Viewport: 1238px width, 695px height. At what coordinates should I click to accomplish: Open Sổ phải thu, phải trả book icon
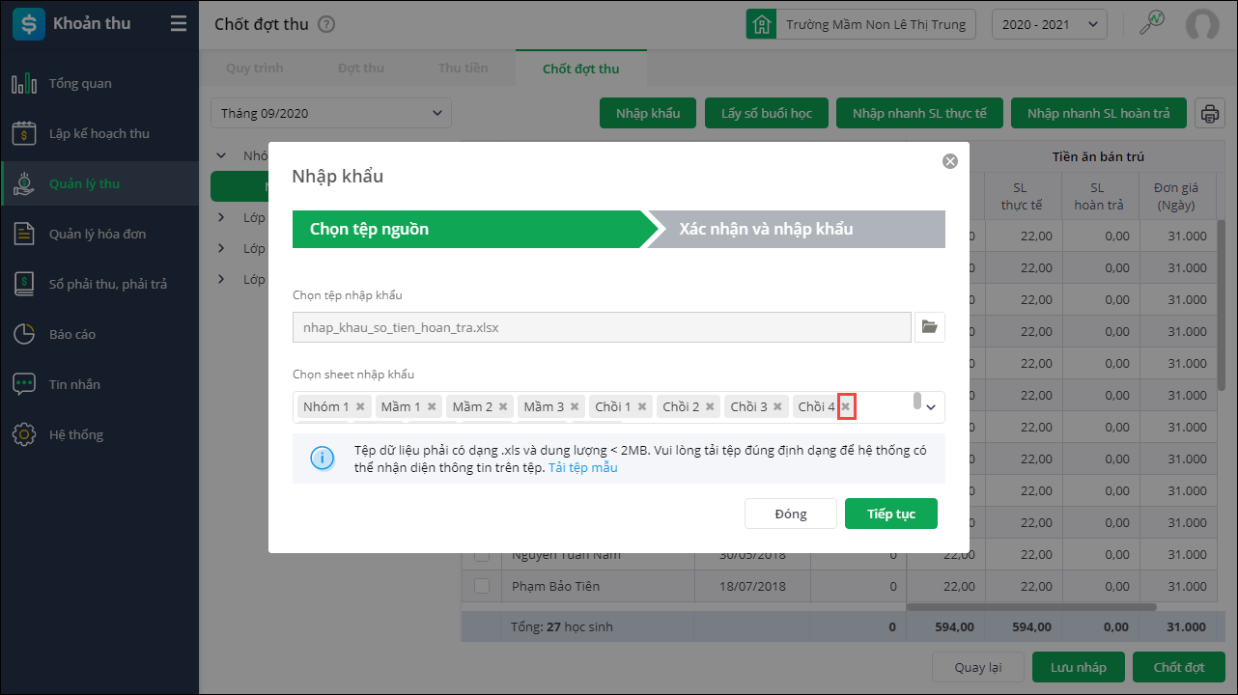pyautogui.click(x=24, y=285)
